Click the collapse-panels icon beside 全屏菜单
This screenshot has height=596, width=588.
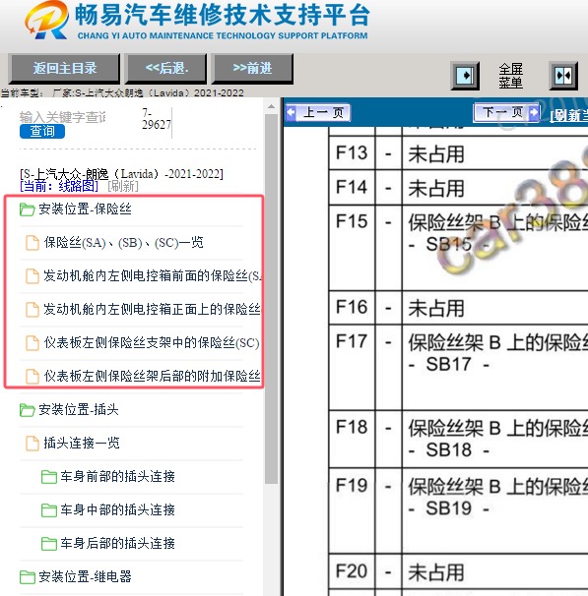point(563,76)
